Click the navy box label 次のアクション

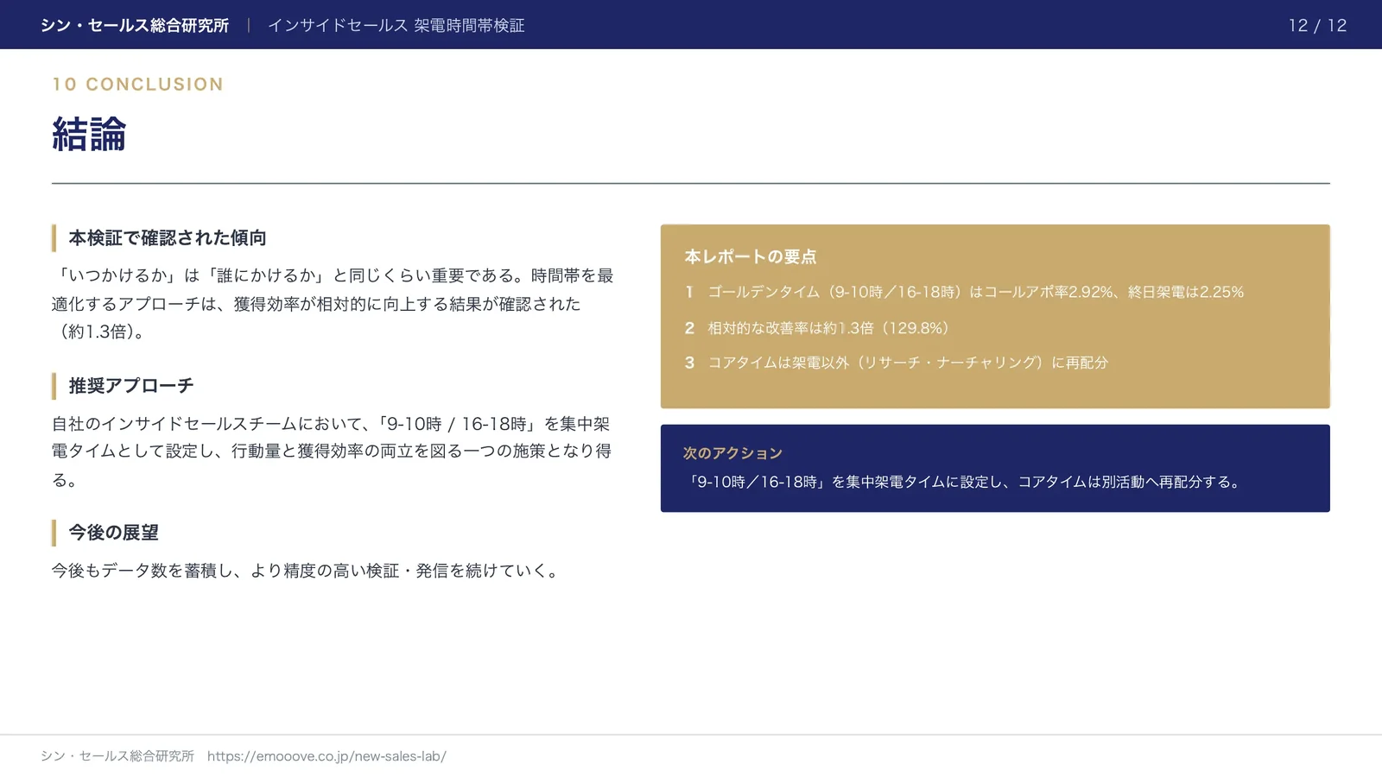click(x=732, y=452)
